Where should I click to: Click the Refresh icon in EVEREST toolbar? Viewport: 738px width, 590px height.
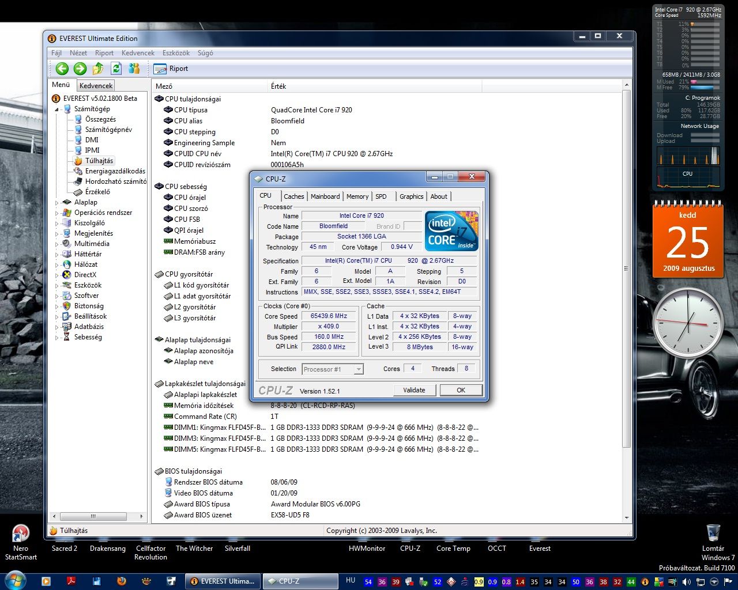pos(116,69)
